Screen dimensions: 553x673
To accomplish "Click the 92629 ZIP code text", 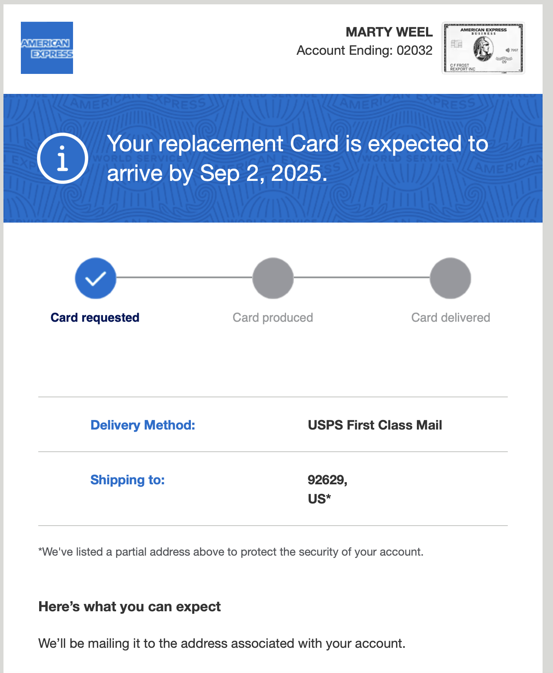I will coord(327,480).
